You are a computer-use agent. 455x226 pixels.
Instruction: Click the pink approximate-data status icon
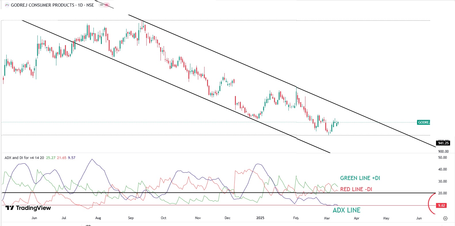click(x=107, y=5)
